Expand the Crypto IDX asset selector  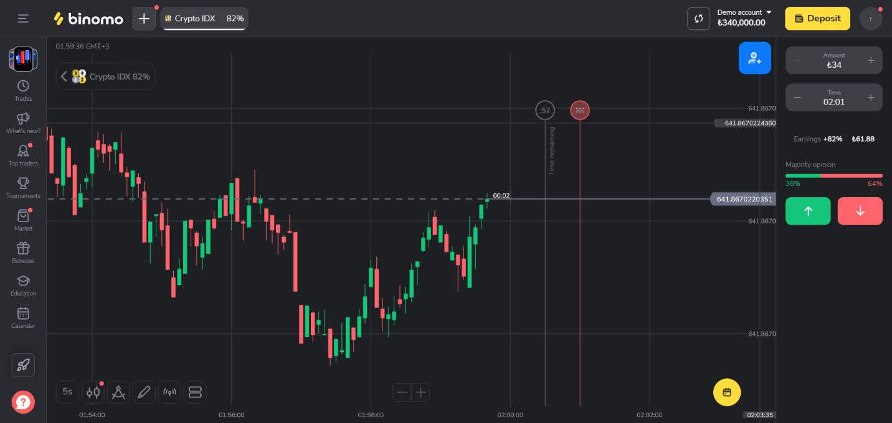pyautogui.click(x=106, y=77)
